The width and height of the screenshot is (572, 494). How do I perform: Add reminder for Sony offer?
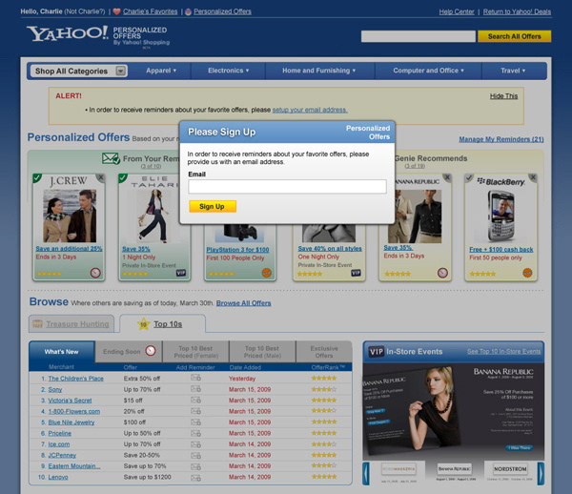point(195,389)
